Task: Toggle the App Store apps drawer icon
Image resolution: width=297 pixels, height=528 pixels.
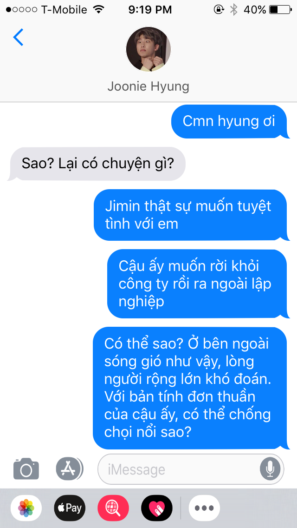Action: (x=69, y=469)
